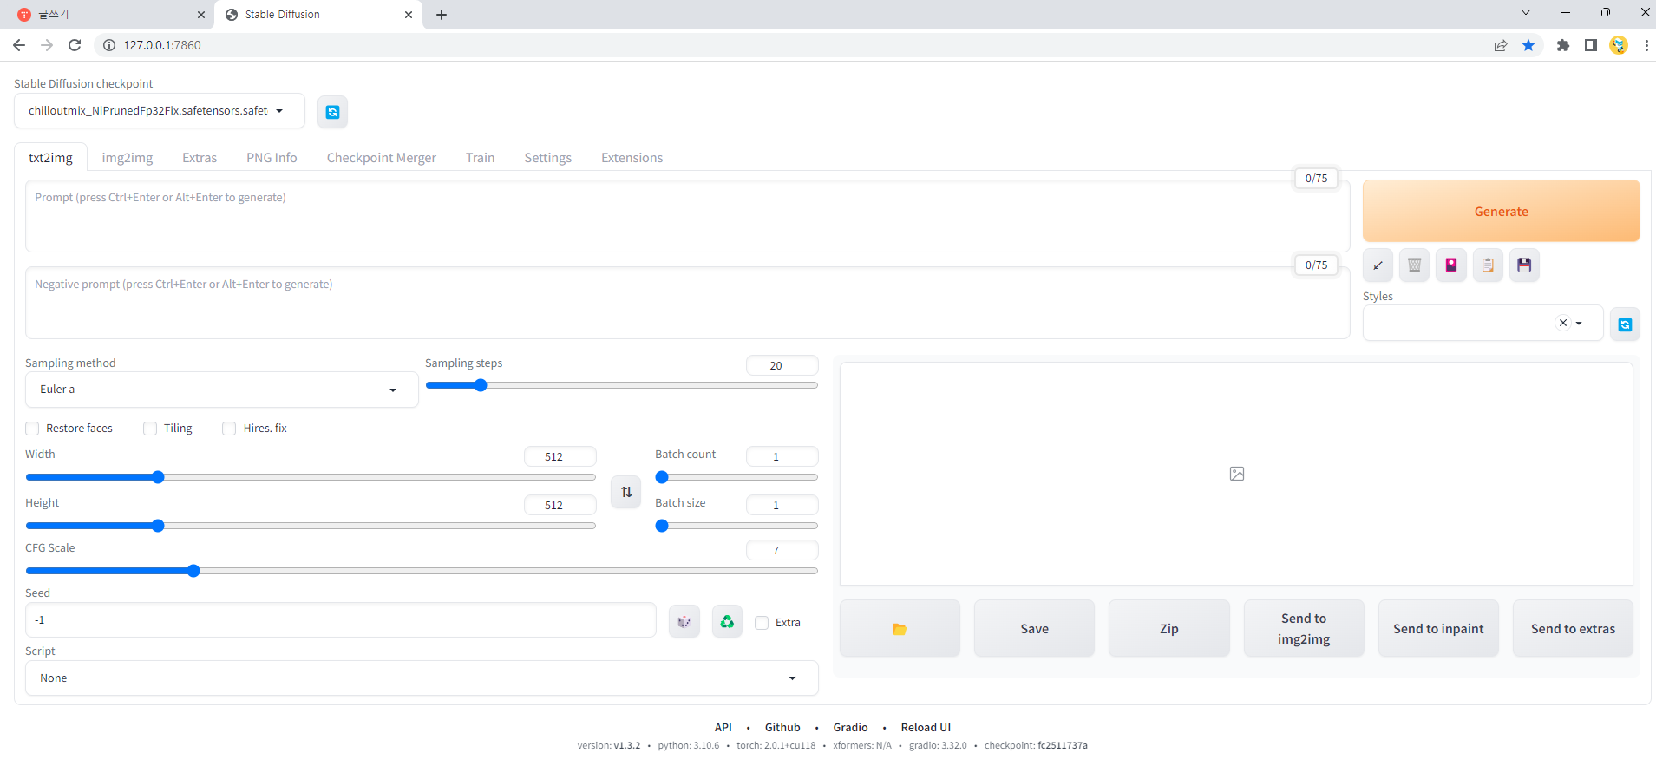The height and width of the screenshot is (766, 1656).
Task: Click the CFG Scale number box
Action: coord(782,550)
